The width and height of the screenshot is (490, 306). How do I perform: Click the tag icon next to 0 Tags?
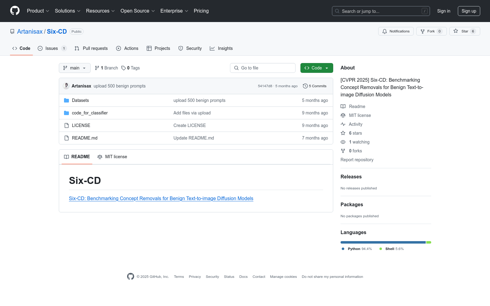click(123, 68)
